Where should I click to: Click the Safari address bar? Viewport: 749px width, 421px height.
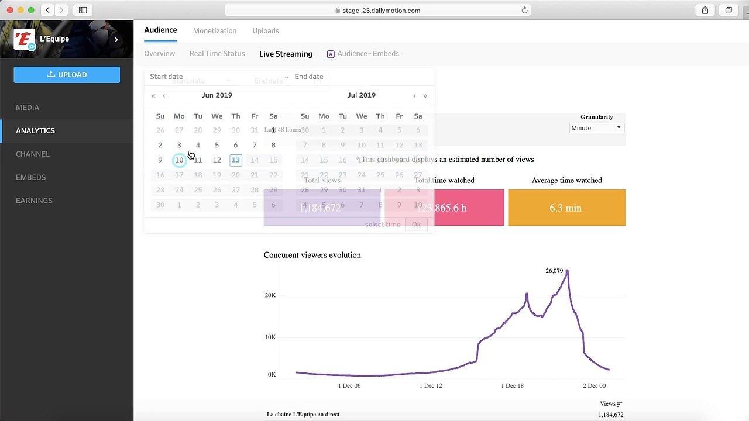click(378, 10)
